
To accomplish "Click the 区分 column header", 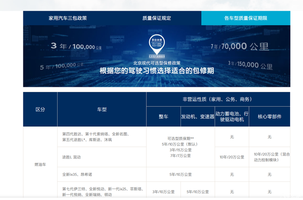I will click(40, 109).
